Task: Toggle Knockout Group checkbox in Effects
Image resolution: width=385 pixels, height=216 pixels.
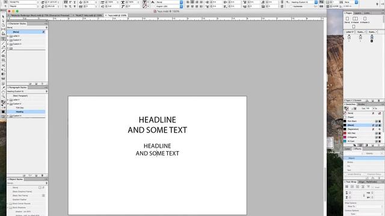Action: tap(366, 174)
